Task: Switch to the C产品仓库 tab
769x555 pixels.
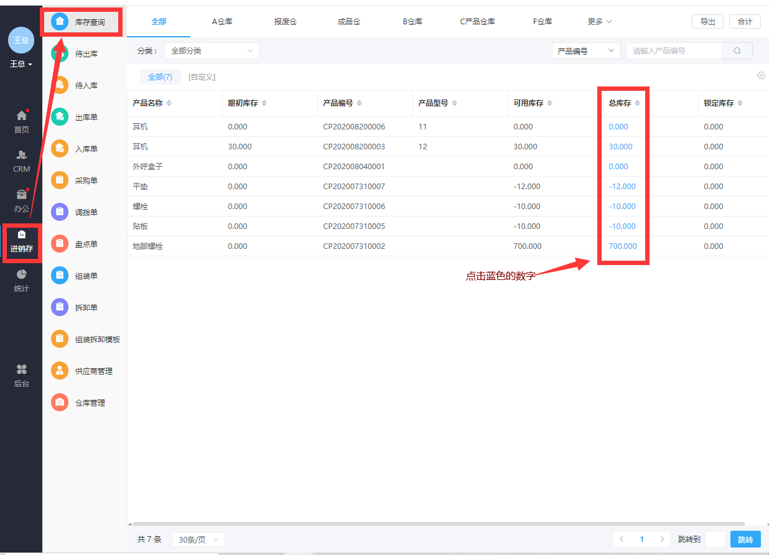Action: pos(478,22)
